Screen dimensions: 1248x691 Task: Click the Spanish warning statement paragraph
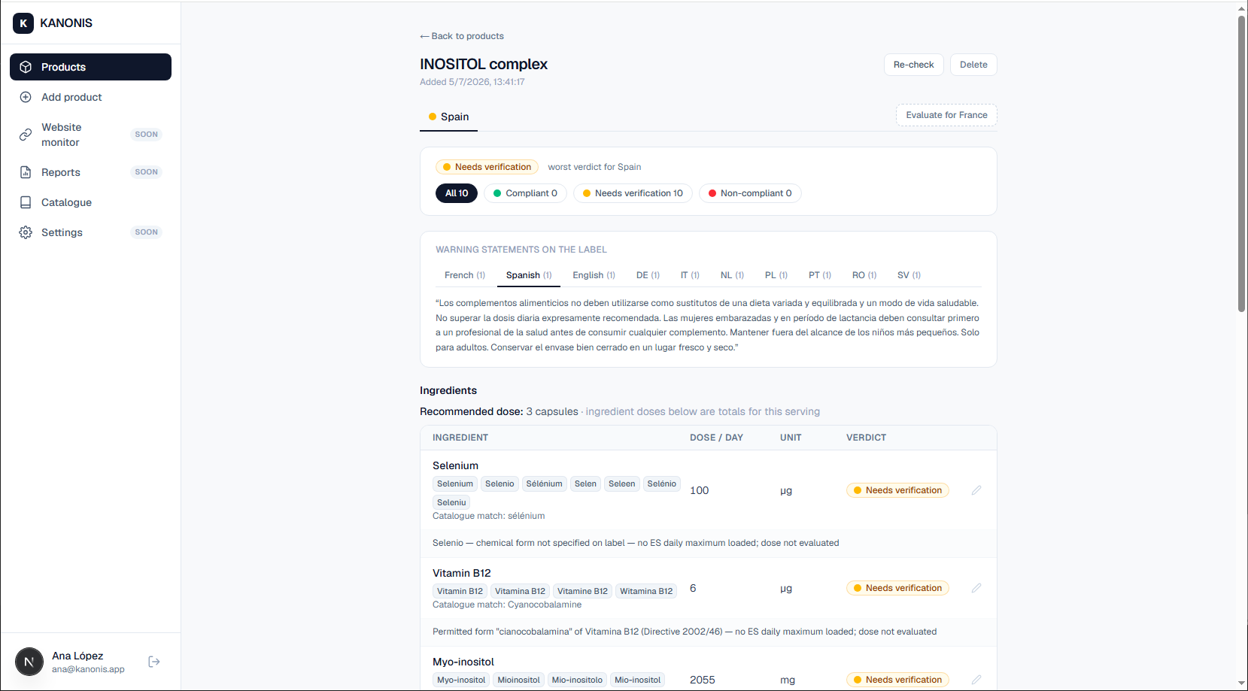pos(708,326)
